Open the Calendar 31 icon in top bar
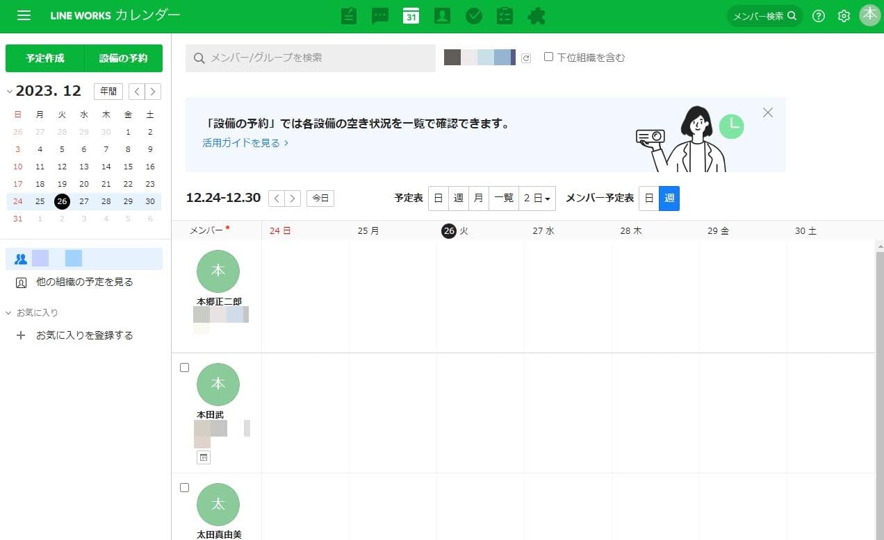 pos(411,16)
